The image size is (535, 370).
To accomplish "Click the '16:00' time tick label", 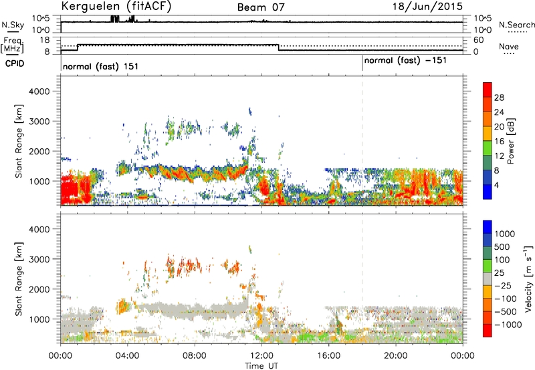I will click(x=328, y=356).
